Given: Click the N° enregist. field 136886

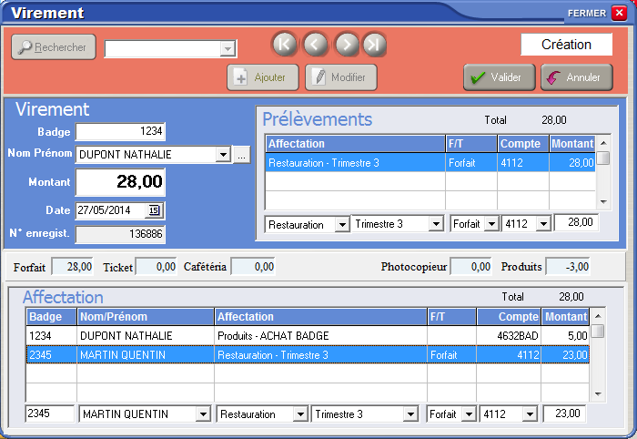Looking at the screenshot, I should click(120, 234).
